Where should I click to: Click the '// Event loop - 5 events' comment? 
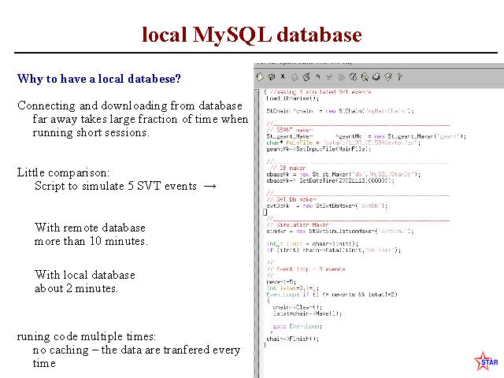[306, 269]
